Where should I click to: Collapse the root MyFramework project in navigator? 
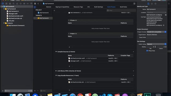coord(2,6)
